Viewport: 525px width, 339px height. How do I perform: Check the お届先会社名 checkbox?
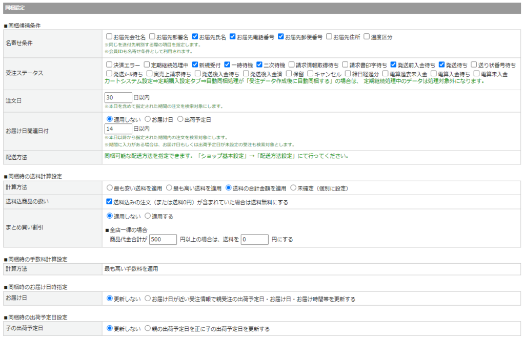(109, 37)
